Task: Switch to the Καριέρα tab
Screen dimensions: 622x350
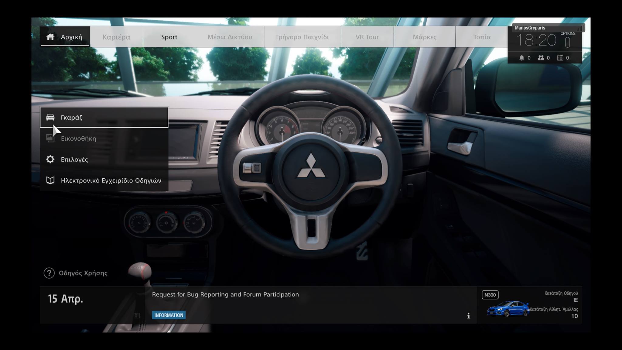Action: [x=116, y=37]
